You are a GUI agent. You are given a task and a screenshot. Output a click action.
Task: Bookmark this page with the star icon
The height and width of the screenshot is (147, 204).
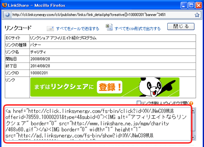click(197, 15)
